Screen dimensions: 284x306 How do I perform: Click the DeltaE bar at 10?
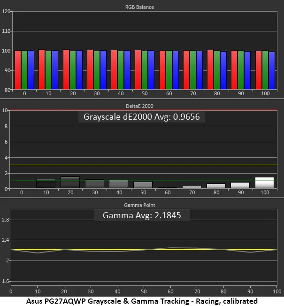pyautogui.click(x=46, y=184)
